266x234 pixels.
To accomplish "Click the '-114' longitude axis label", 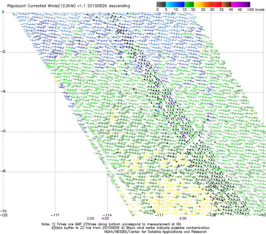I will click(x=107, y=215).
